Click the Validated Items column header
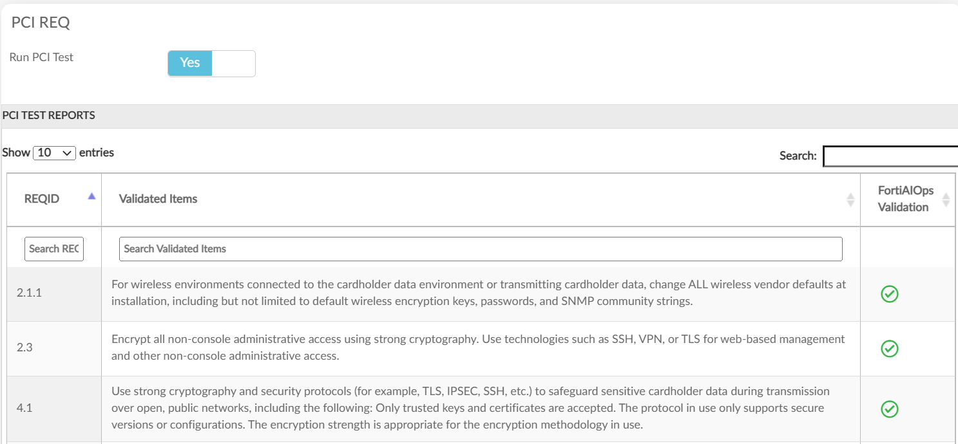Viewport: 958px width, 444px height. coord(158,198)
